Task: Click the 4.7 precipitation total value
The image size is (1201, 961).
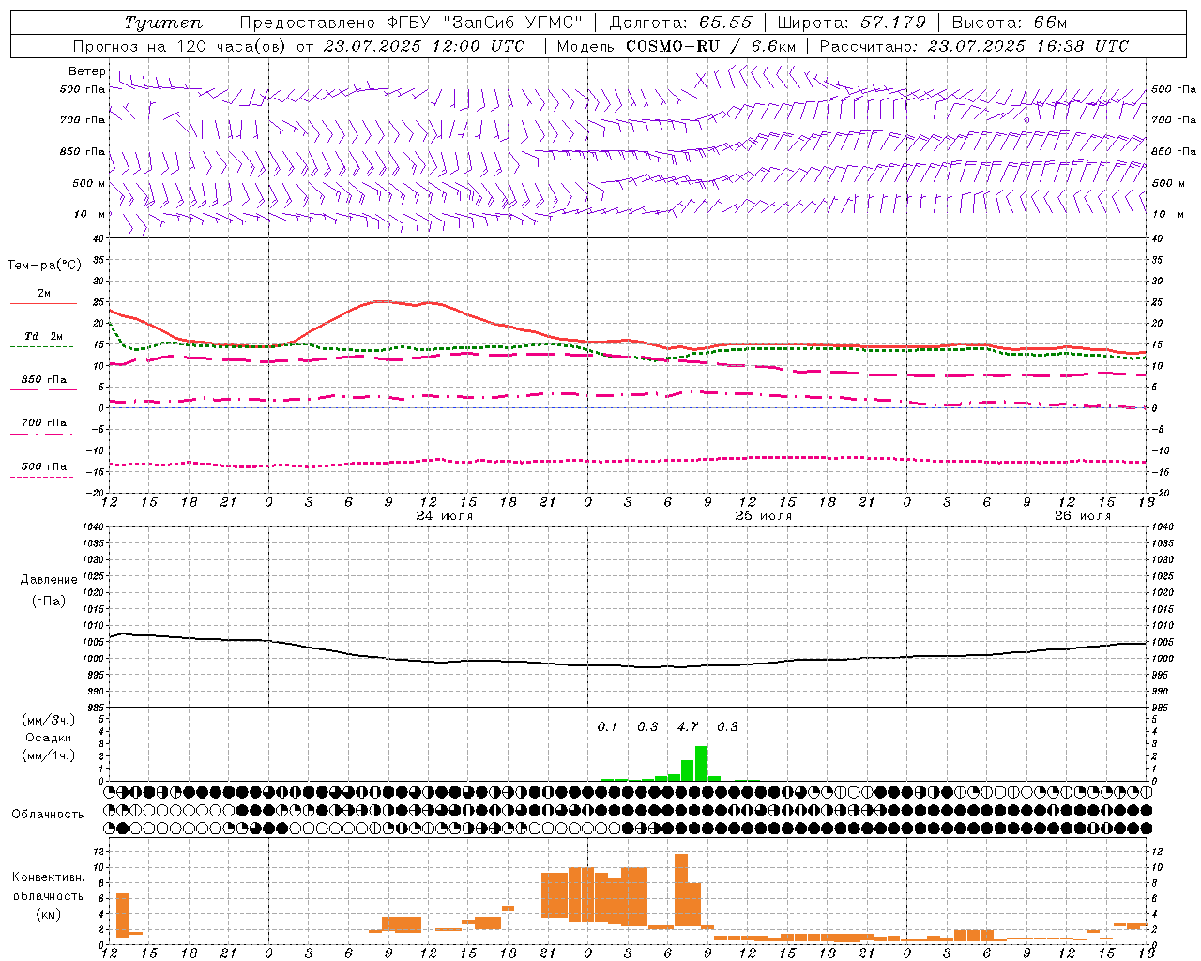Action: tap(688, 727)
